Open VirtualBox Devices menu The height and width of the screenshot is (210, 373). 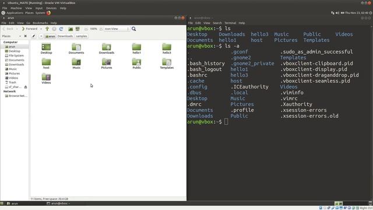coord(51,8)
